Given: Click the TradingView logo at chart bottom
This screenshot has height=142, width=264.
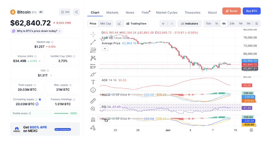Looking at the screenshot, I should tap(106, 121).
